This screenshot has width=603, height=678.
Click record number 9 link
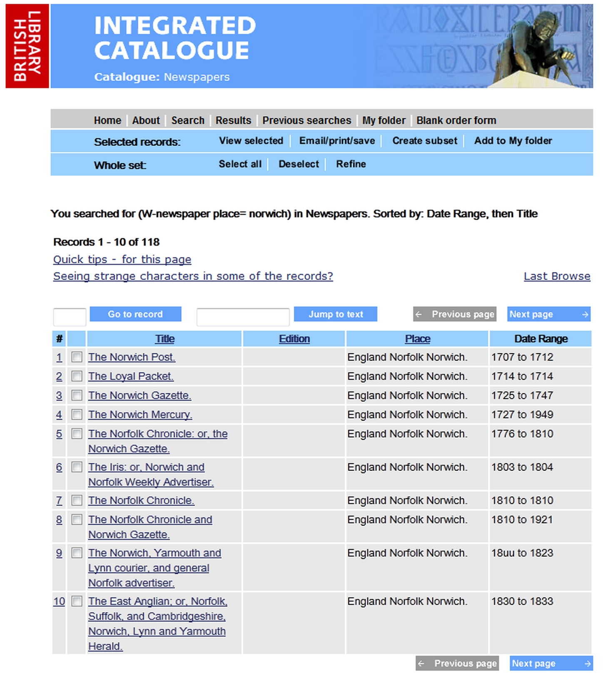pyautogui.click(x=59, y=553)
